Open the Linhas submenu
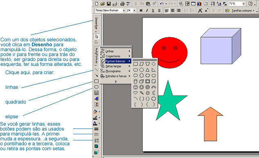The width and height of the screenshot is (259, 158). point(116,51)
